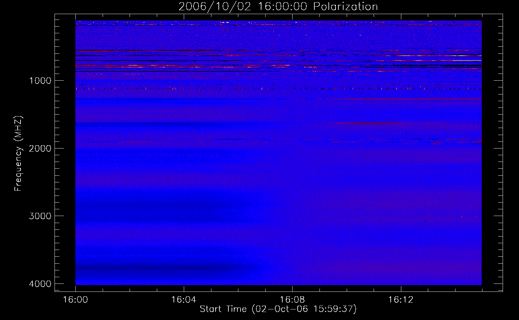Viewport: 519px width, 320px height.
Task: Click the 1000 frequency tick label
Action: click(x=40, y=81)
